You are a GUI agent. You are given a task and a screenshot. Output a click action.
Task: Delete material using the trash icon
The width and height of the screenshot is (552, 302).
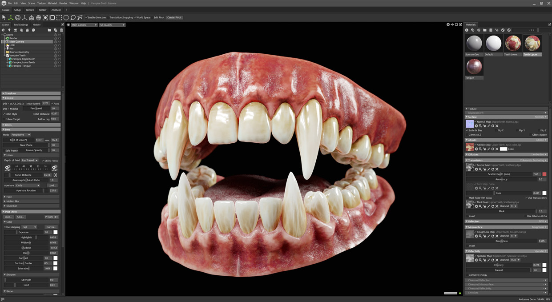pyautogui.click(x=491, y=30)
